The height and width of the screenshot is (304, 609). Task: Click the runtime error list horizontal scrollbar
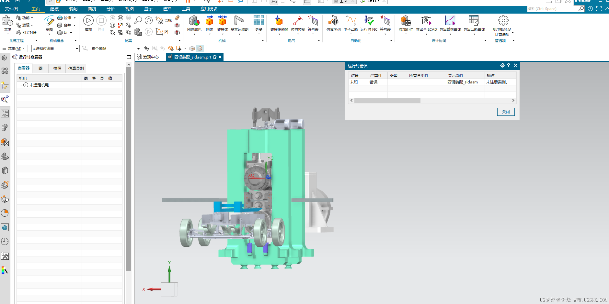point(387,101)
